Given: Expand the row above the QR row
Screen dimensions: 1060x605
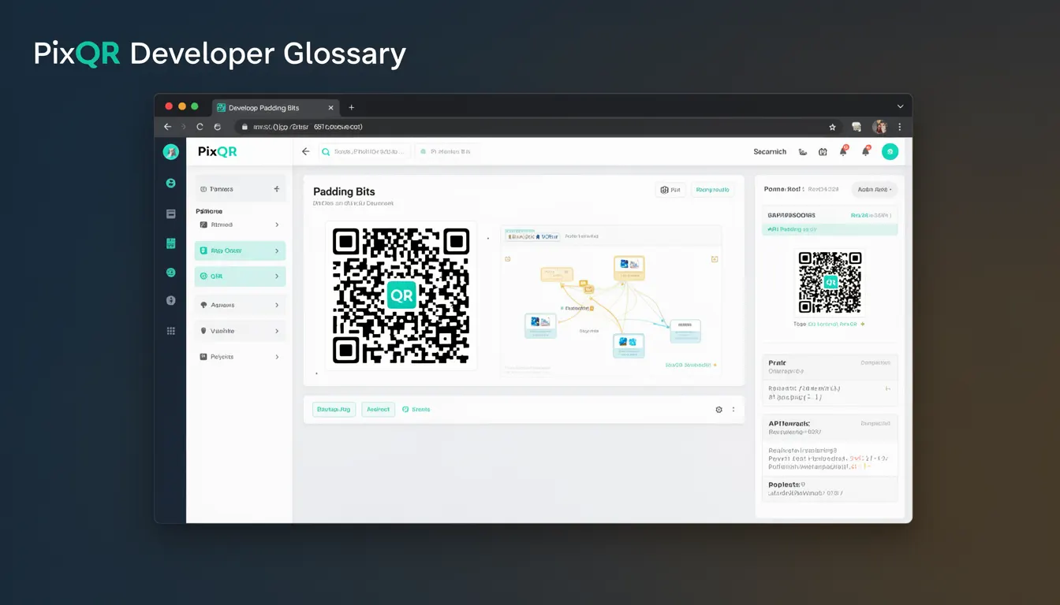Looking at the screenshot, I should coord(277,251).
